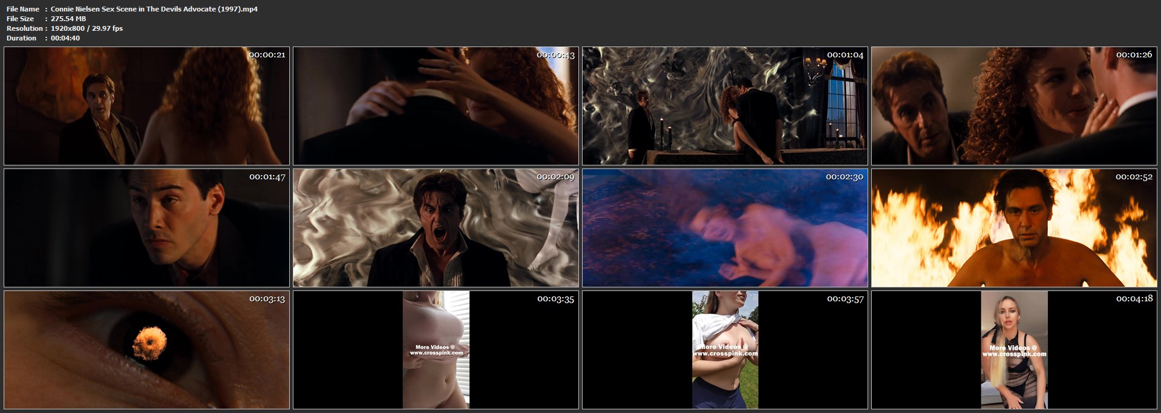Select the 00:02:52 timestamp text

click(1134, 177)
